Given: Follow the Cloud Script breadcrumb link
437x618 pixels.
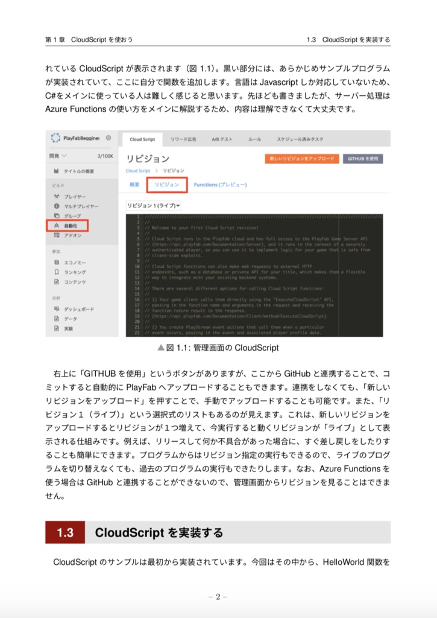Looking at the screenshot, I should [138, 171].
